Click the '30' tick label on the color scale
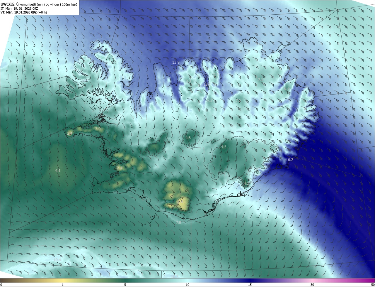This screenshot has height=287, width=375. [312, 285]
